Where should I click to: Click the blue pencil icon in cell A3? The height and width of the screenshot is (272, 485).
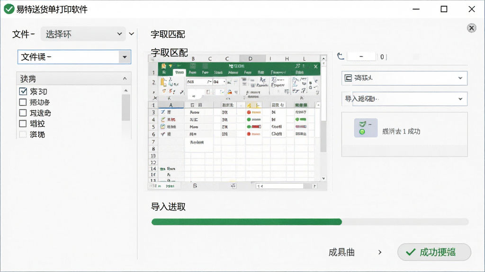[163, 112]
